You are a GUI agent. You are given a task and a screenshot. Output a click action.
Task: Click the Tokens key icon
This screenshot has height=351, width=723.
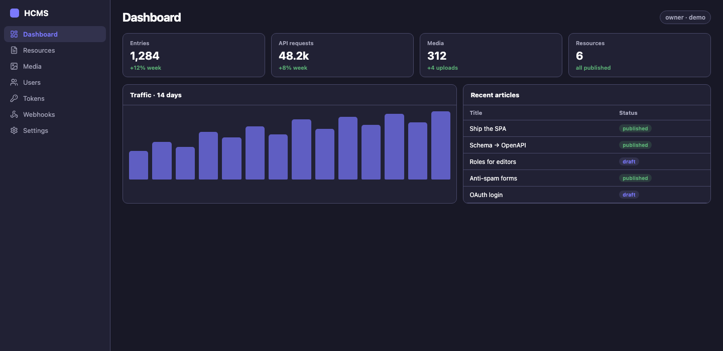(14, 98)
